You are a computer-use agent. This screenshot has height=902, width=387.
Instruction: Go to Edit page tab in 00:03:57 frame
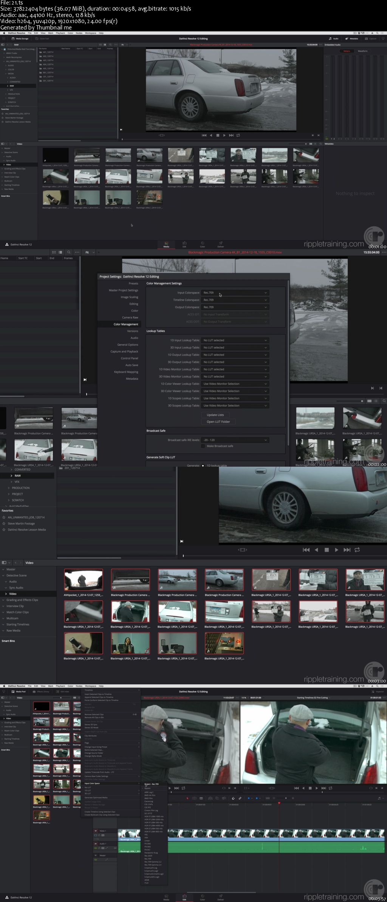point(184,897)
